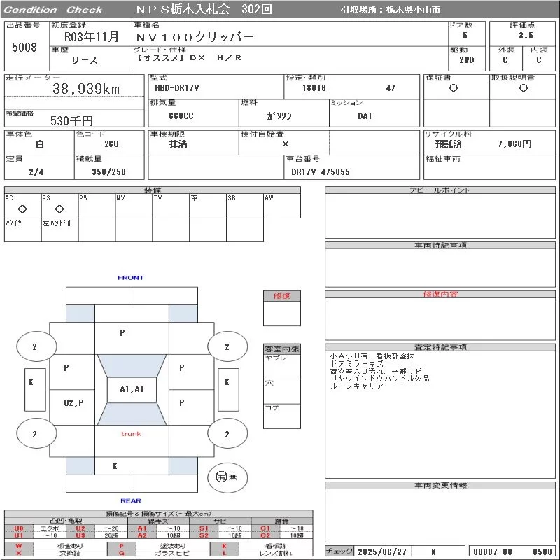Screen dimensions: 560x560
Task: Click the circled "有無" indicator
Action: click(x=227, y=477)
